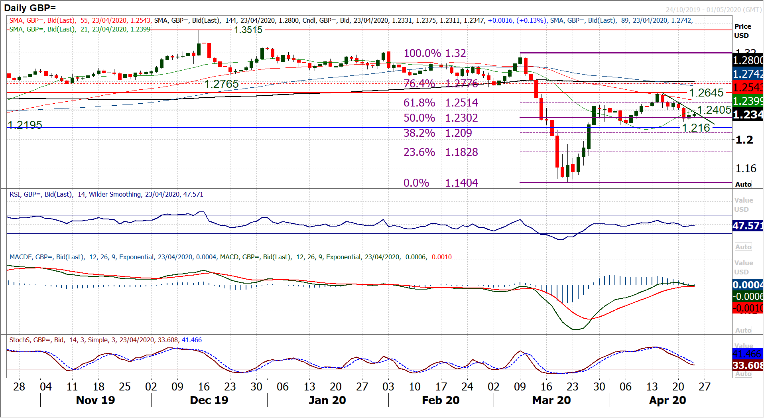Click the MACD signal value tag -0.0010
This screenshot has width=764, height=418.
coord(748,308)
